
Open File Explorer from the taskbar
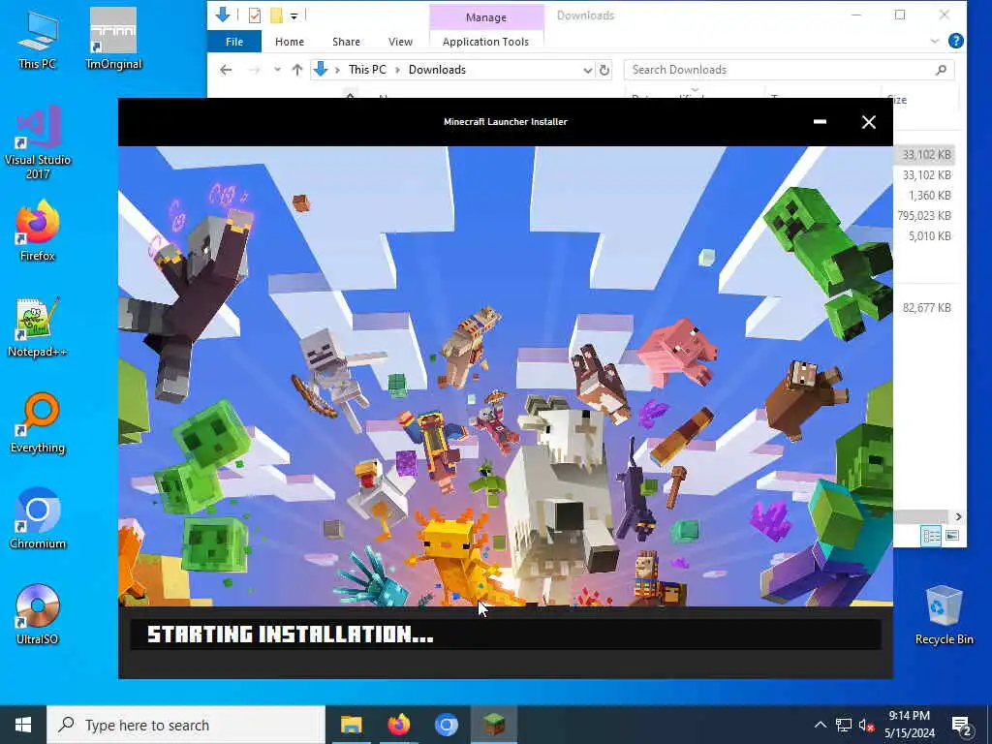tap(351, 725)
